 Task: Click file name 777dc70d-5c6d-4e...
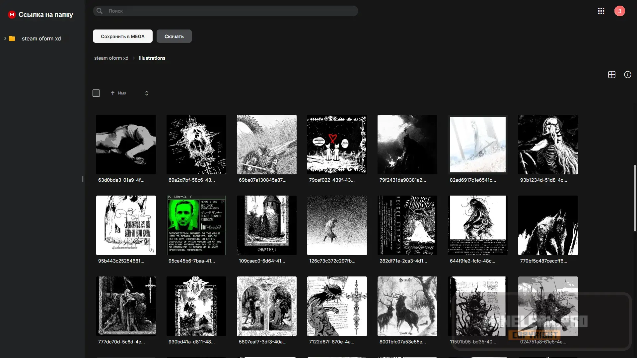(121, 342)
